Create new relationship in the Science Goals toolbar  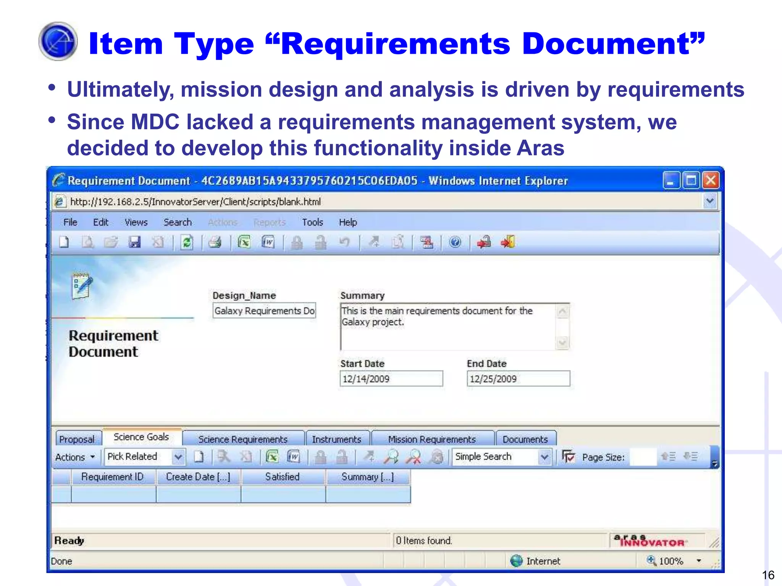199,457
